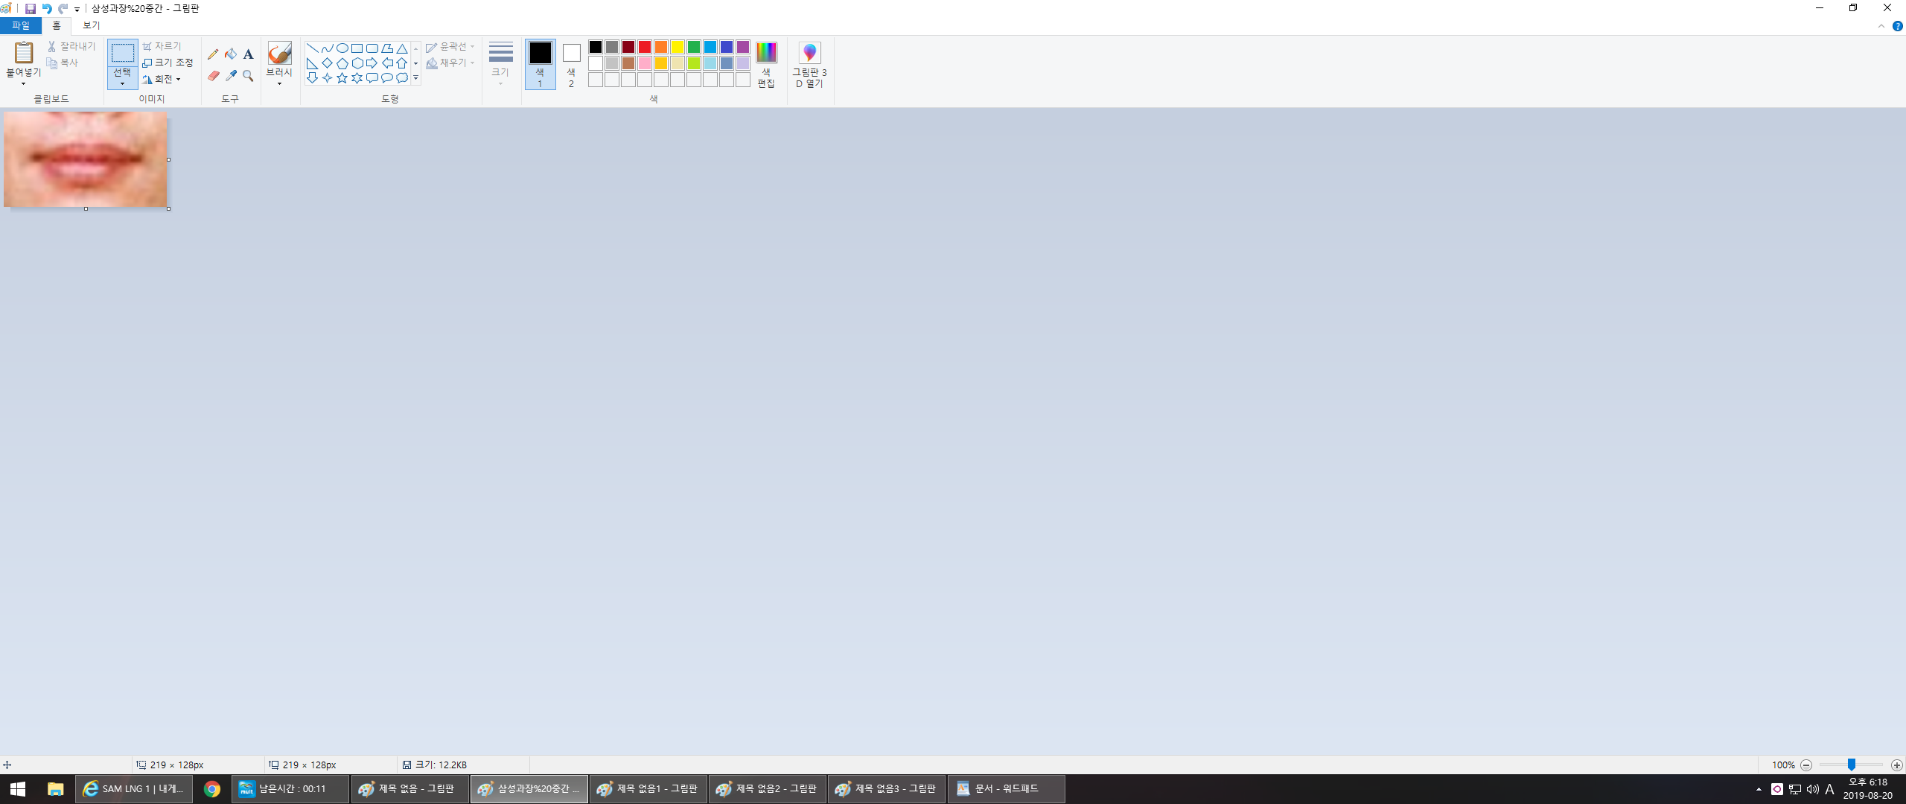Expand the 선택 selection dropdown arrow
The height and width of the screenshot is (804, 1906).
point(122,83)
